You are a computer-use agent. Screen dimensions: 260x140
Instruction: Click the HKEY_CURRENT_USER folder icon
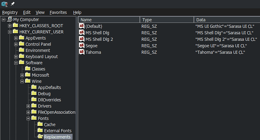tap(15, 32)
